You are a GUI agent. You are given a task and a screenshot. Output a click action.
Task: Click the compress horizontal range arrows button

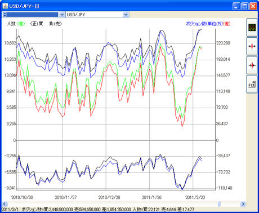[252, 65]
